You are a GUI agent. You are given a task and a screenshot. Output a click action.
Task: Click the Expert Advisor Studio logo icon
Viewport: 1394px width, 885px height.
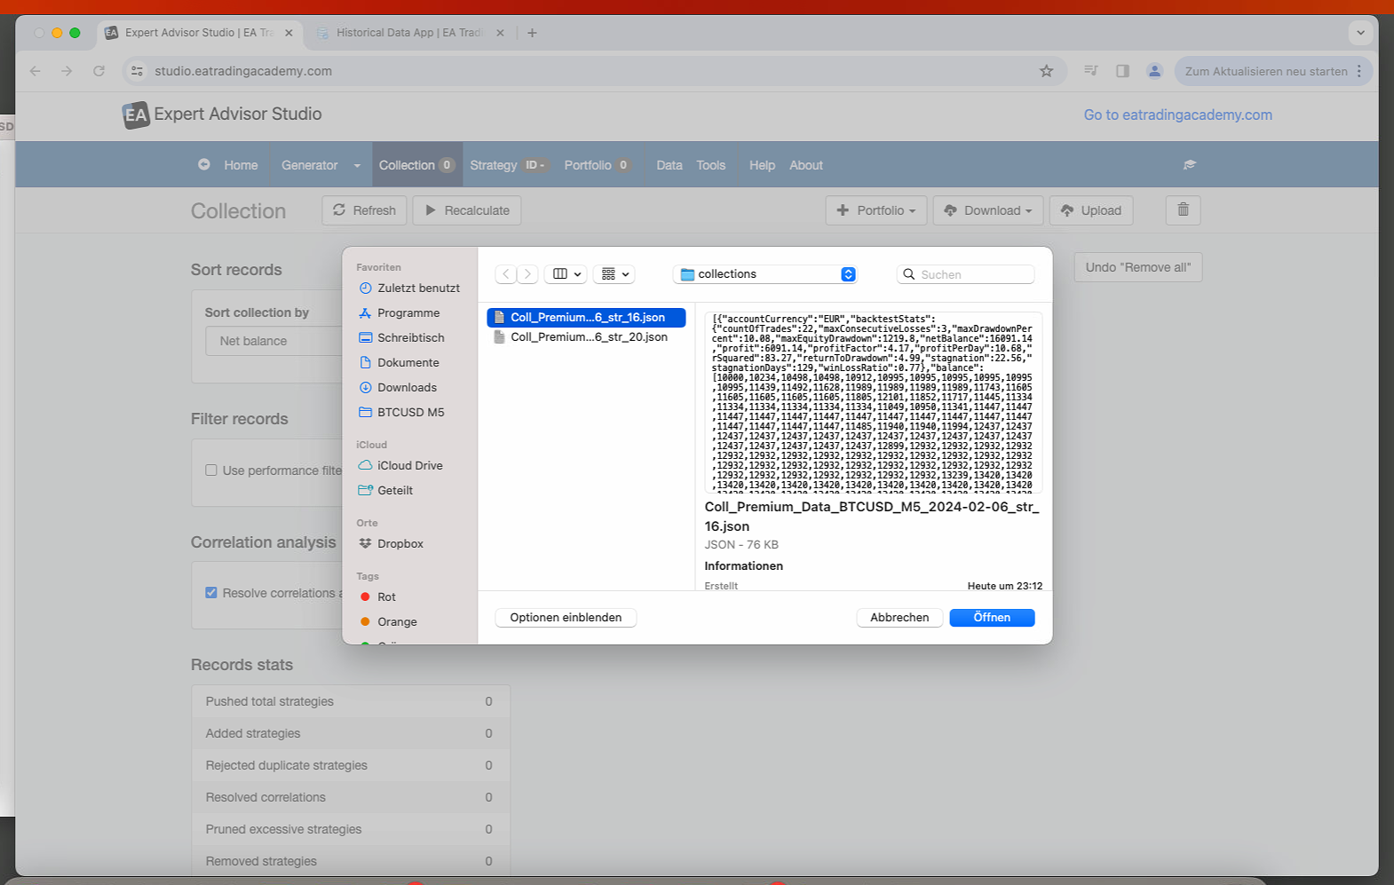point(136,115)
